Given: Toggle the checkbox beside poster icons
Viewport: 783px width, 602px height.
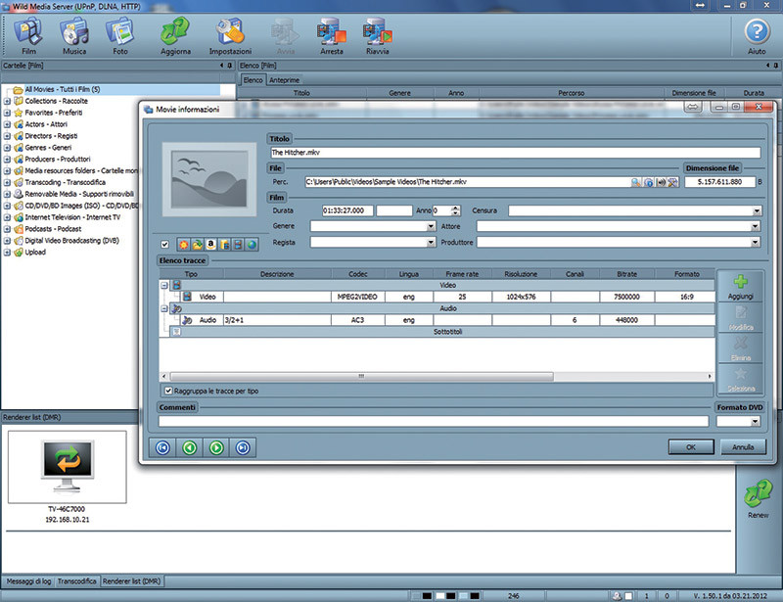Looking at the screenshot, I should 164,245.
